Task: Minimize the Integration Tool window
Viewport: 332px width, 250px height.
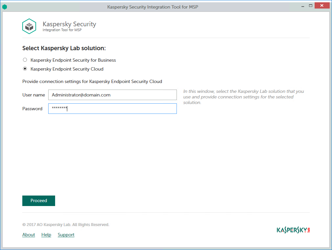Action: 301,6
